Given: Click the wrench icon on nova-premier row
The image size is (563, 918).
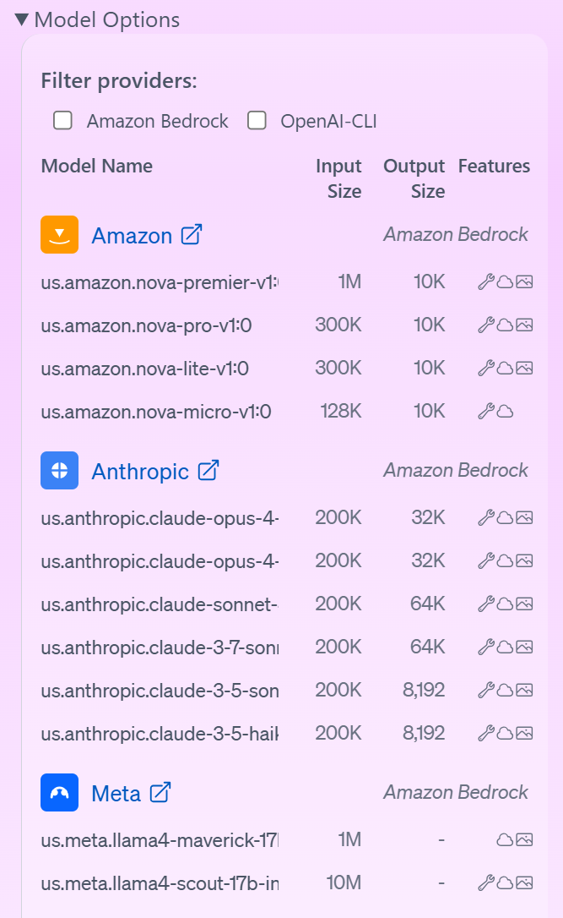Looking at the screenshot, I should pos(488,281).
